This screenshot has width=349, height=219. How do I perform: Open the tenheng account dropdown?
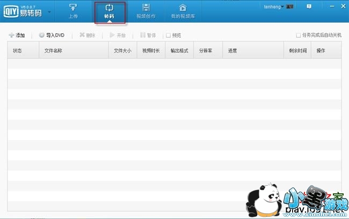click(x=273, y=7)
